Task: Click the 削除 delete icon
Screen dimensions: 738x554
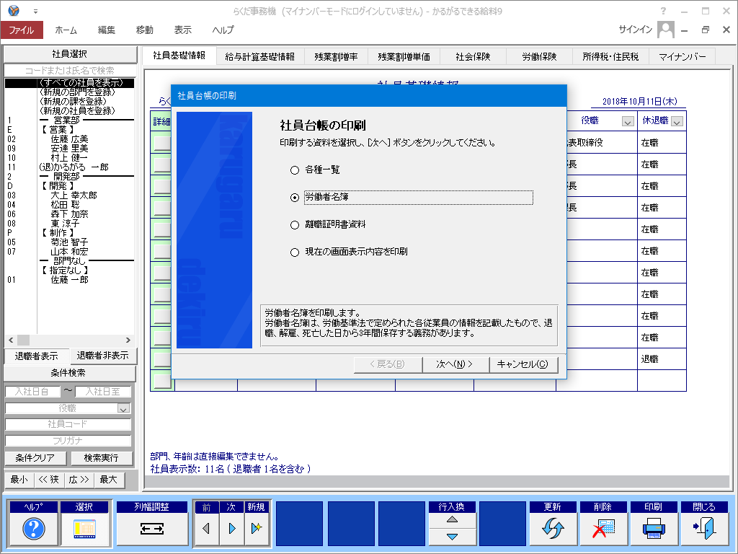Action: [603, 529]
